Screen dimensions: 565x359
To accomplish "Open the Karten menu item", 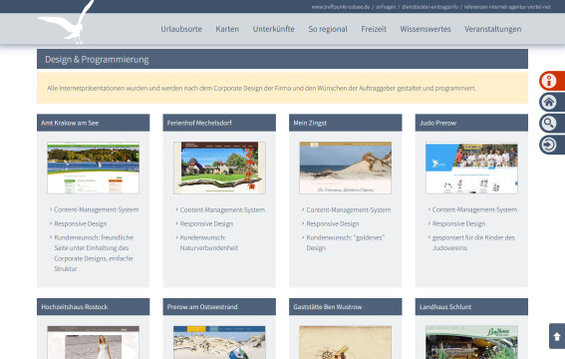I will coord(227,29).
